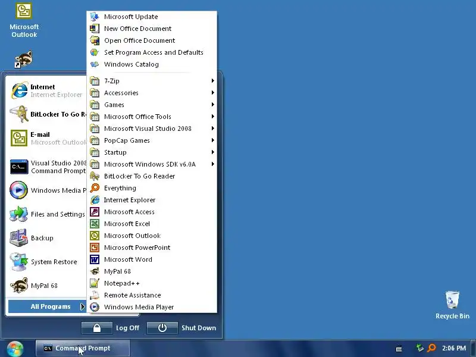Launch Everything search tool in programs list
Screen dimensions: 476x357
(x=152, y=188)
